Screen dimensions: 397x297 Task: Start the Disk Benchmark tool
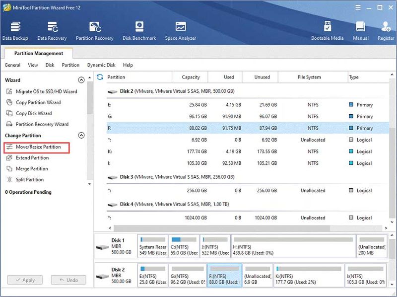[139, 31]
